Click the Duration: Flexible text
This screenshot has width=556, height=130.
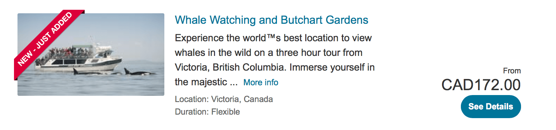pyautogui.click(x=207, y=112)
